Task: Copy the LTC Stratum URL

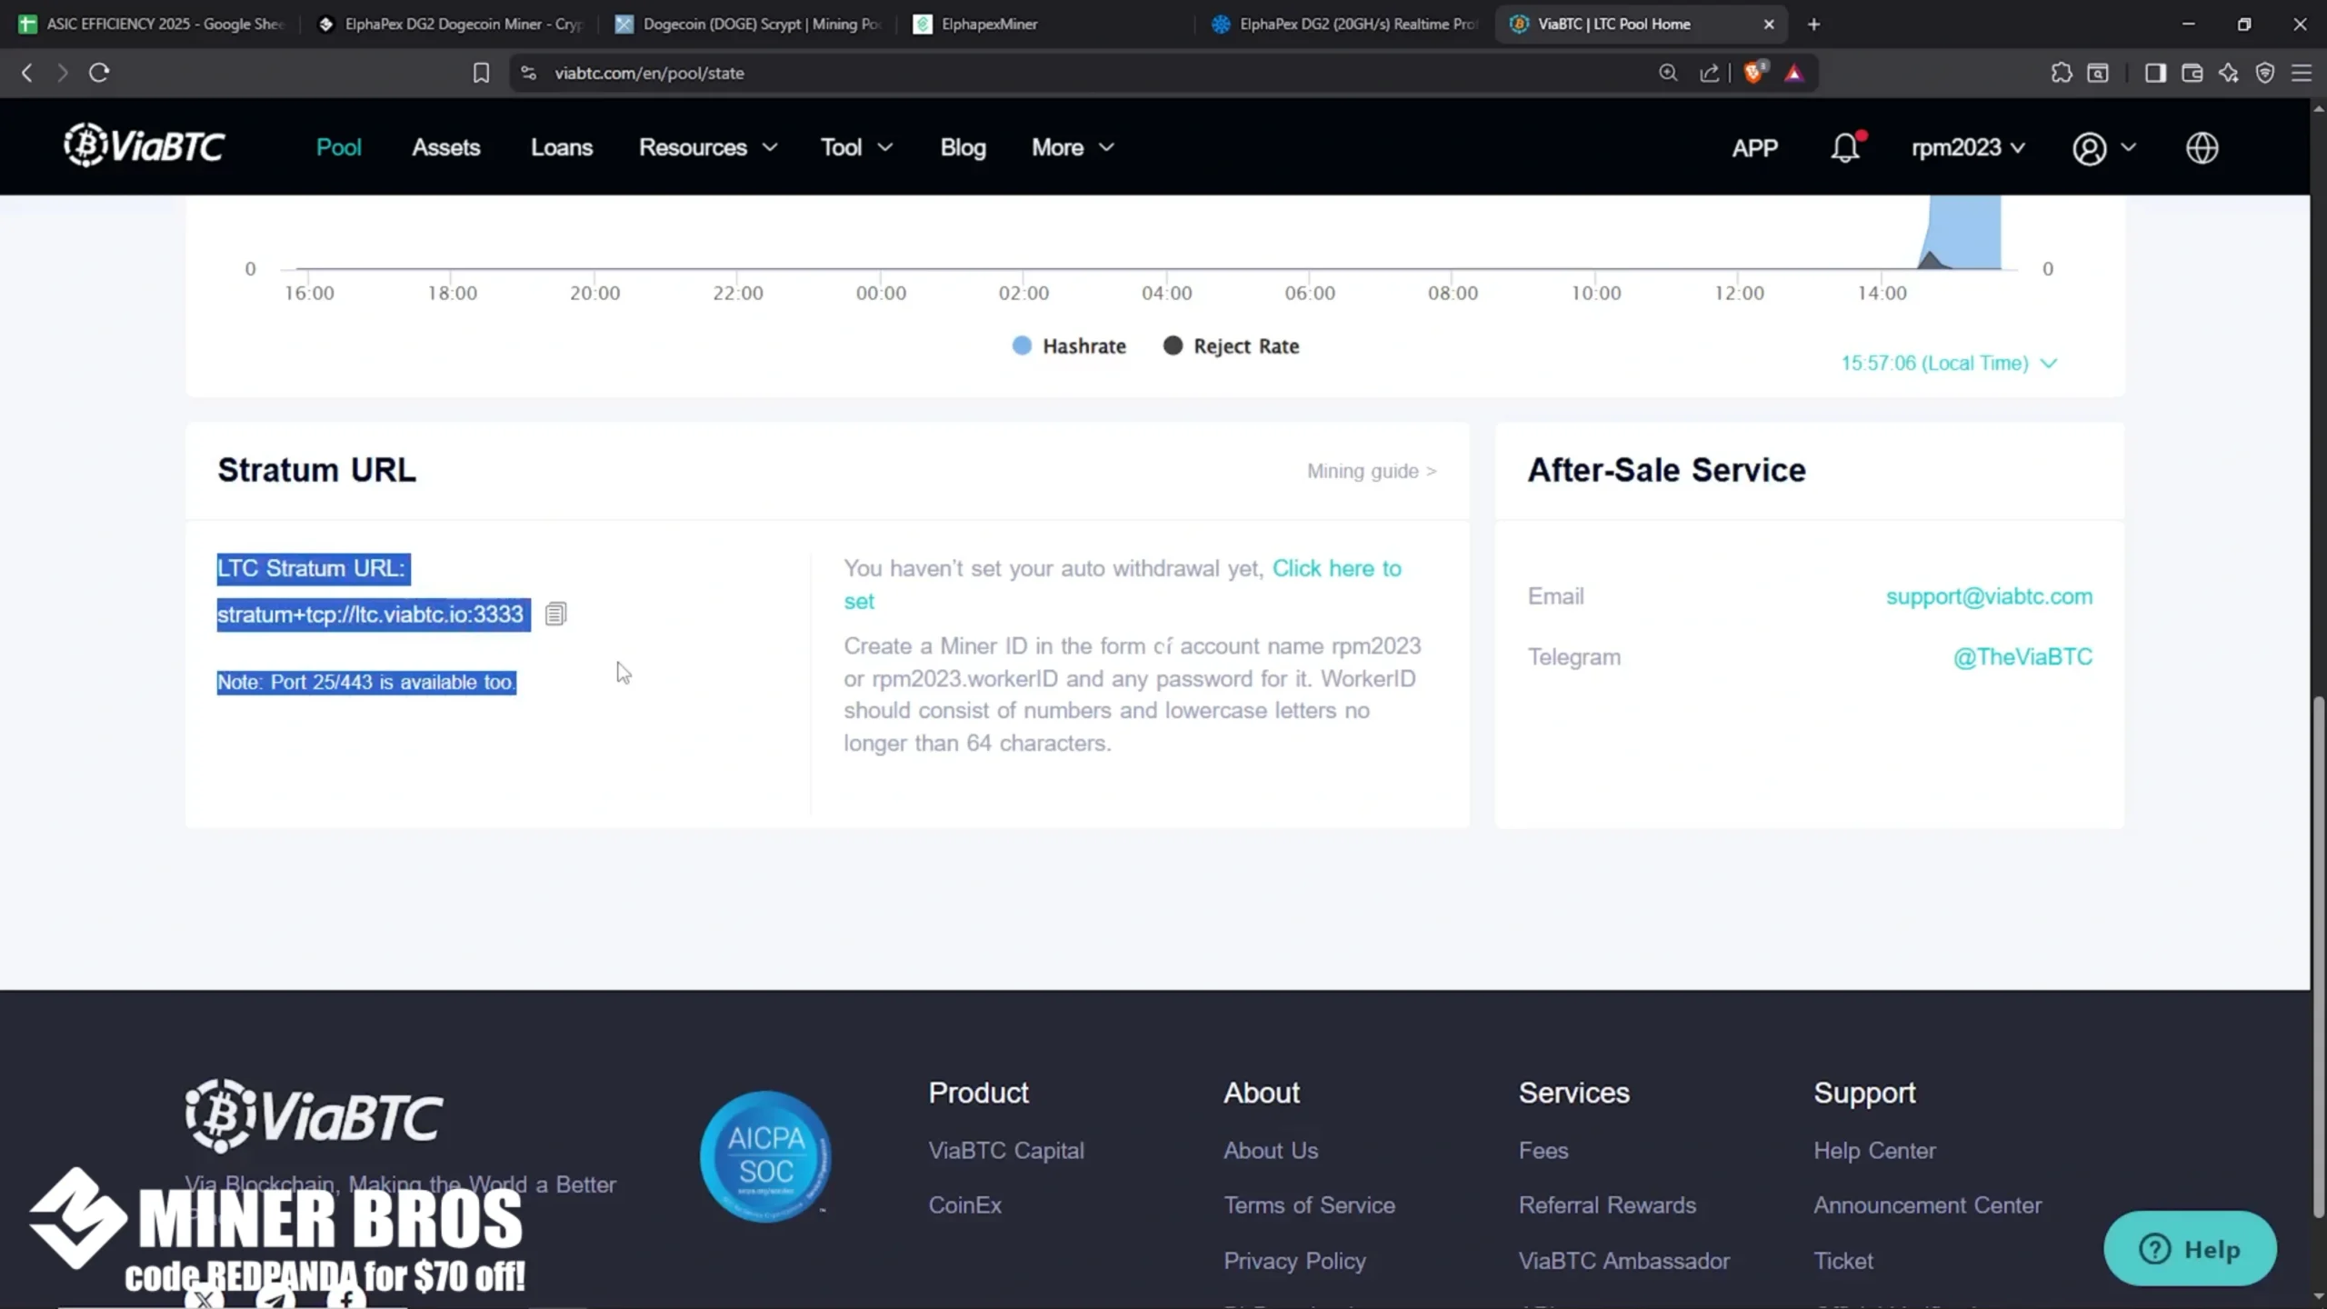Action: pyautogui.click(x=554, y=614)
